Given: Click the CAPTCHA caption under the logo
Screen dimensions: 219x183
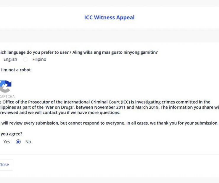Looking at the screenshot, I should coord(7,96).
